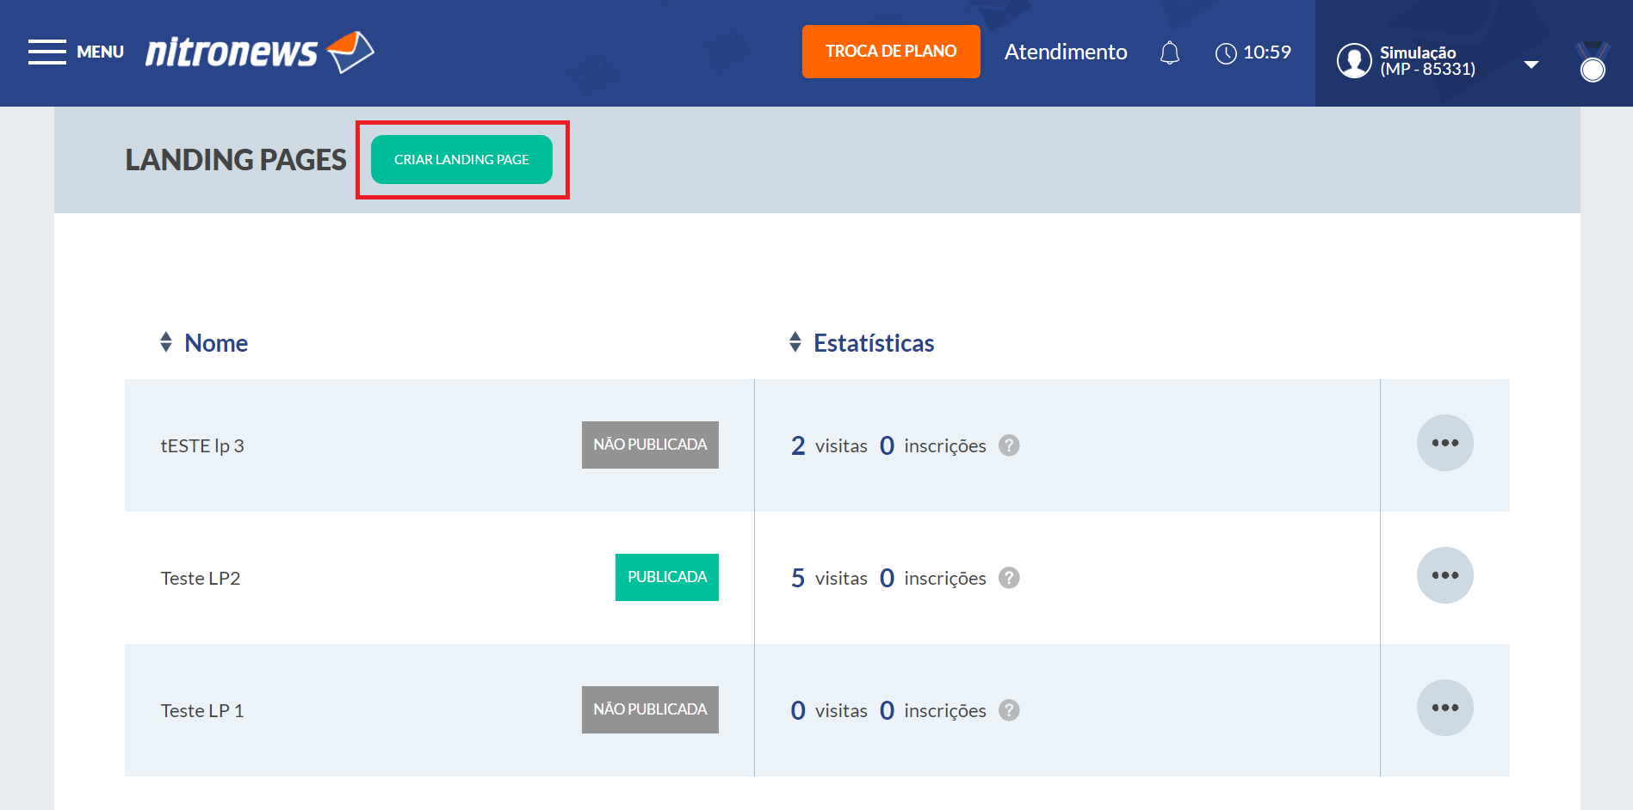Click the MENU label

100,52
